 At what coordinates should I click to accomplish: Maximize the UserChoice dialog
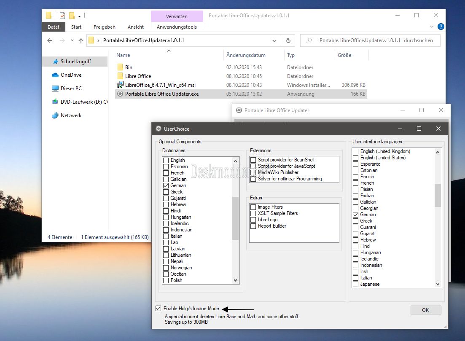point(419,129)
